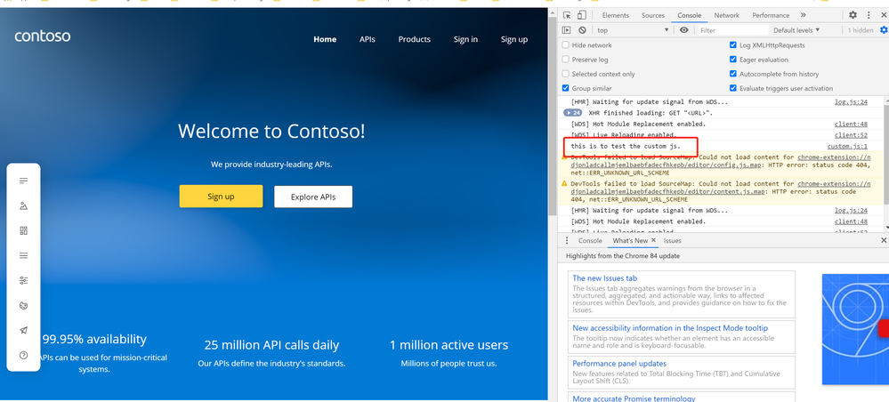
Task: Open 'Performance panel updates' article
Action: pos(619,364)
